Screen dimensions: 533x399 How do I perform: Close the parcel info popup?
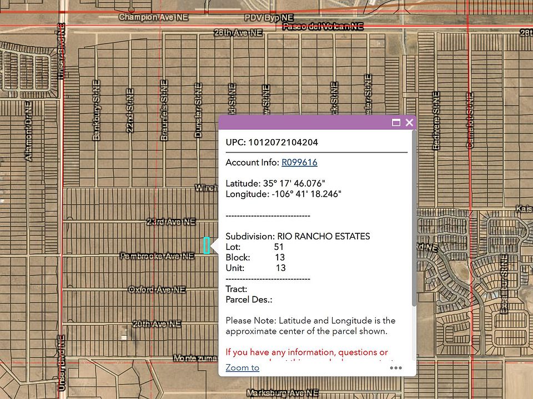point(409,122)
